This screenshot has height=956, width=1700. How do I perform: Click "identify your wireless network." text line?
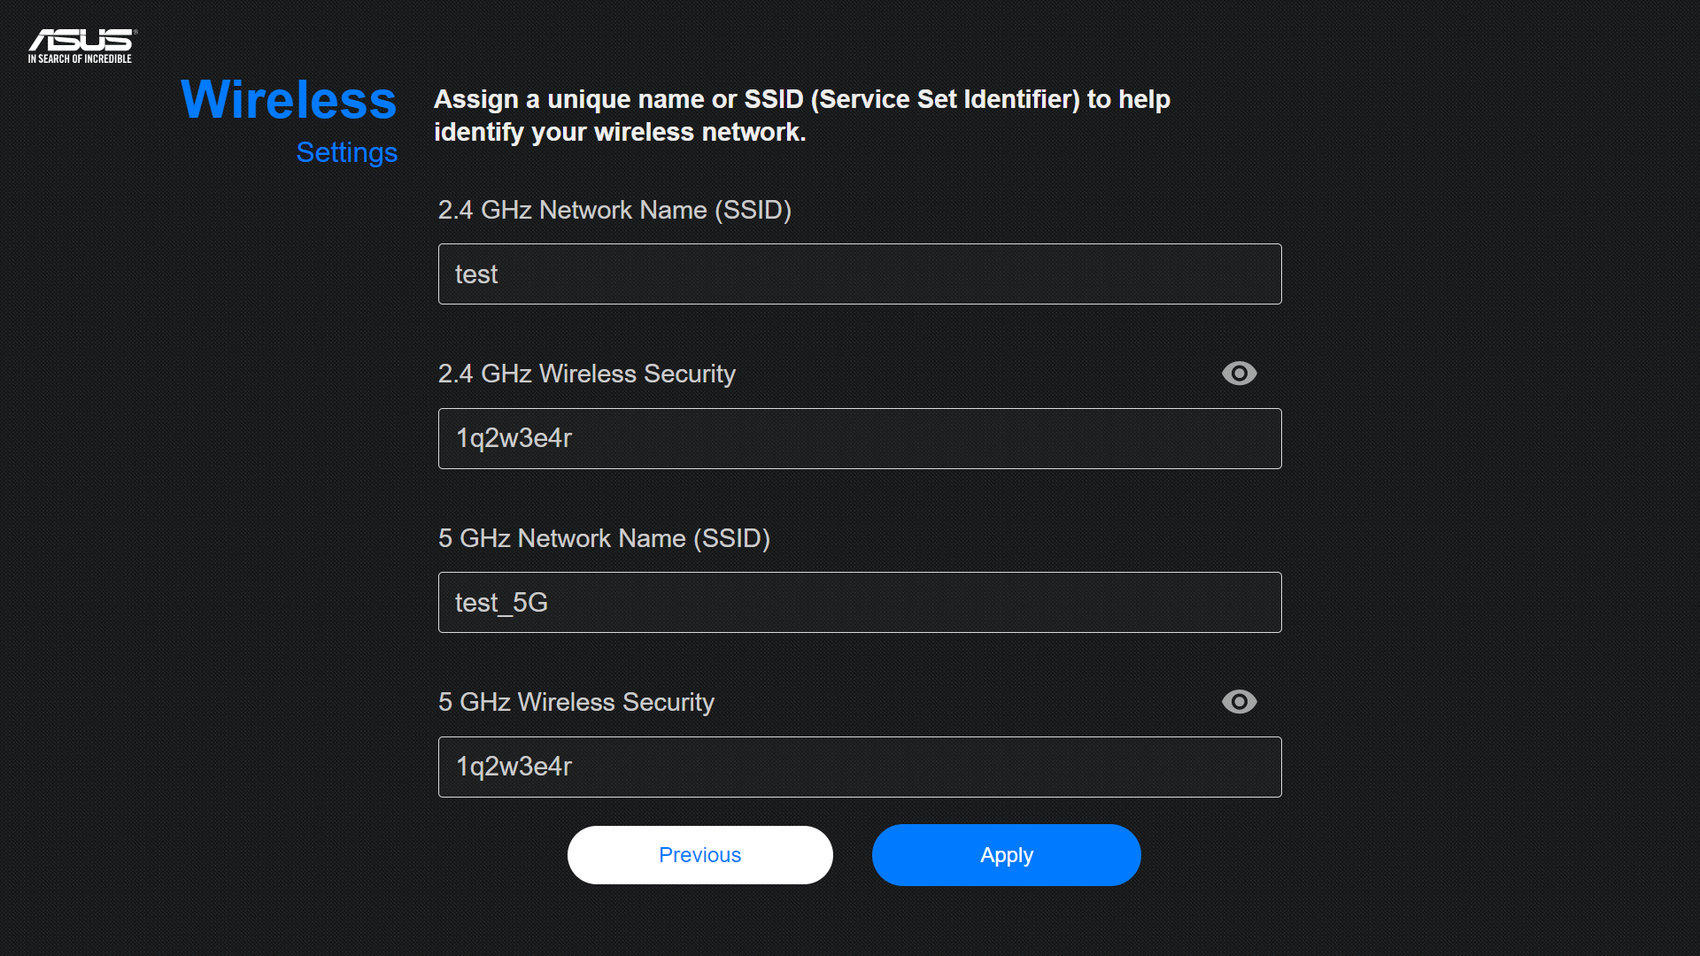coord(620,133)
